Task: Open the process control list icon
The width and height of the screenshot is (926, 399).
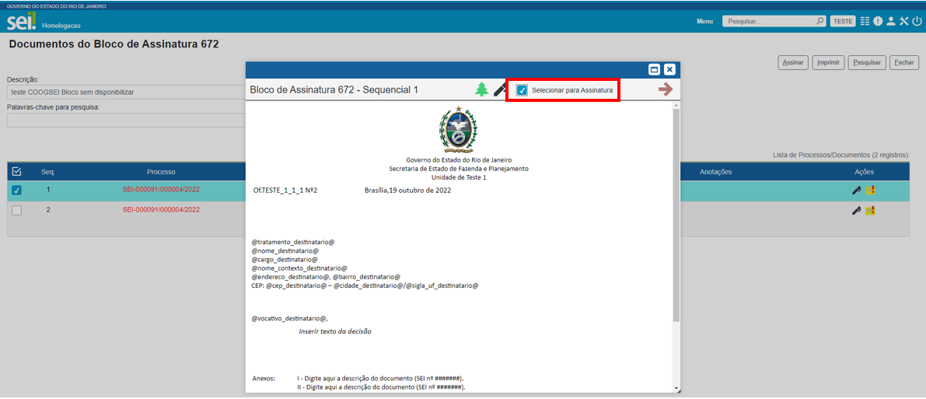Action: [865, 21]
